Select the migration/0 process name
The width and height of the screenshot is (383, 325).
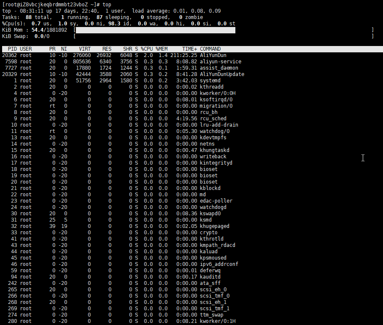pos(216,106)
